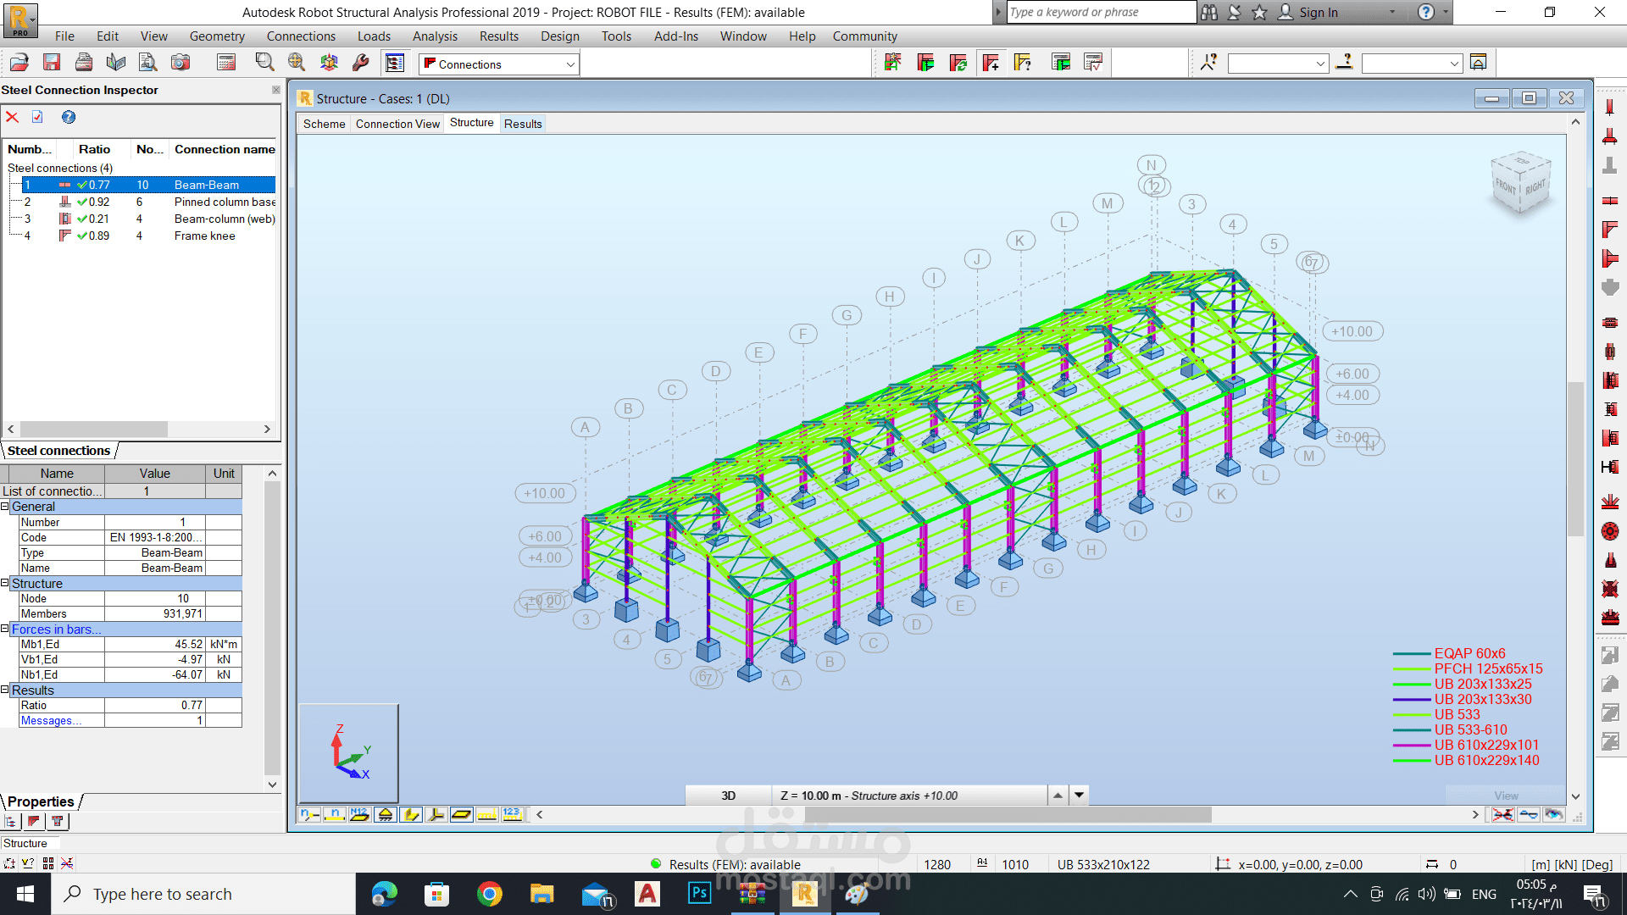The width and height of the screenshot is (1627, 915).
Task: Open the Analysis menu
Action: 434,36
